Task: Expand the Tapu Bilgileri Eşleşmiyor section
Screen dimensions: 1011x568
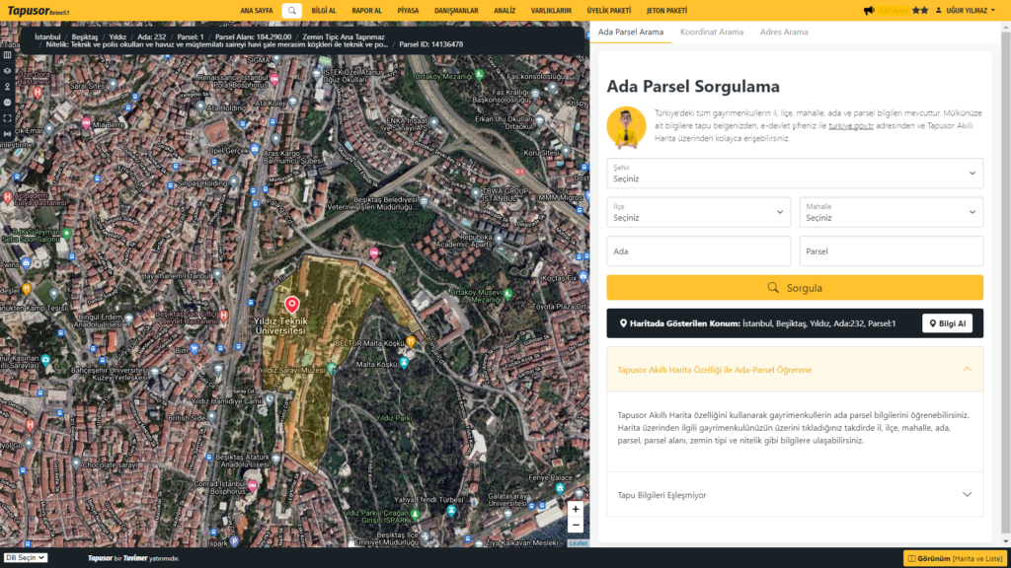Action: (795, 495)
